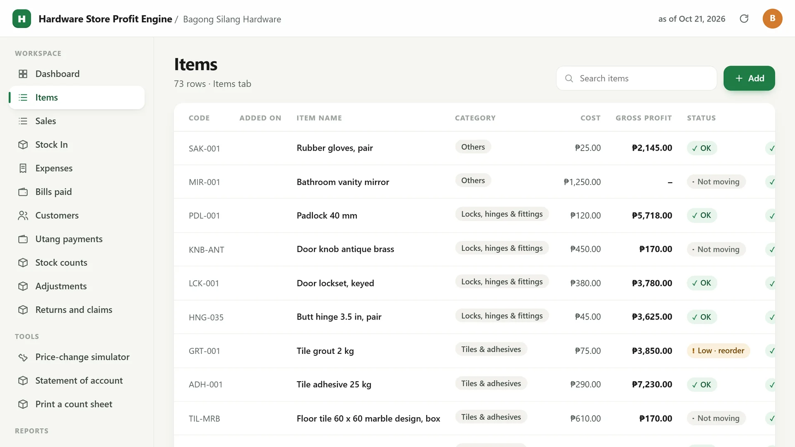Click the Statement of account icon

click(23, 380)
